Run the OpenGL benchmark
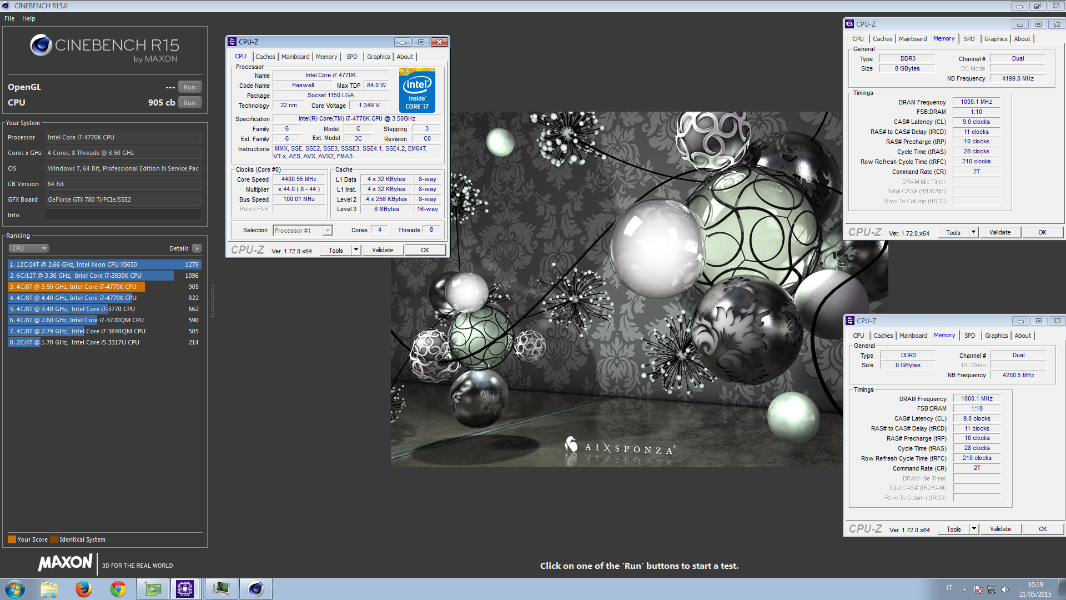Viewport: 1066px width, 600px height. [190, 87]
